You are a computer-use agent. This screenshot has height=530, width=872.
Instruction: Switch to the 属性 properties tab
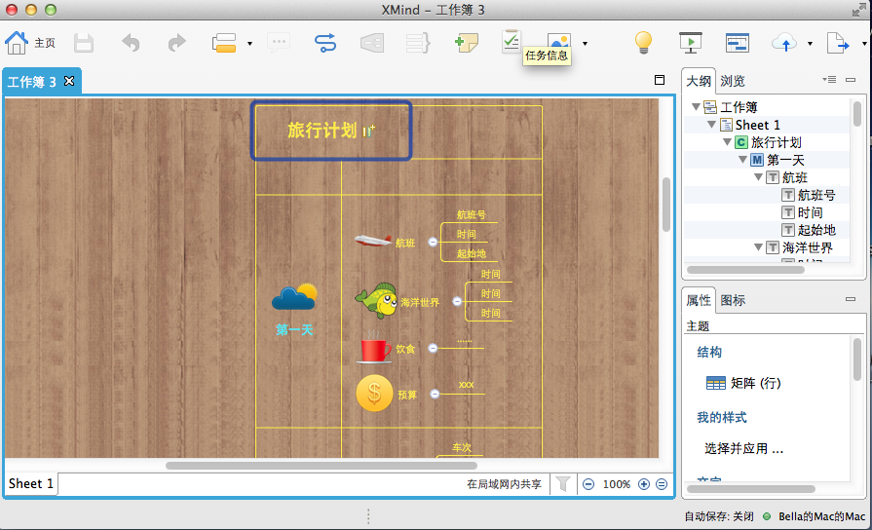pyautogui.click(x=699, y=300)
